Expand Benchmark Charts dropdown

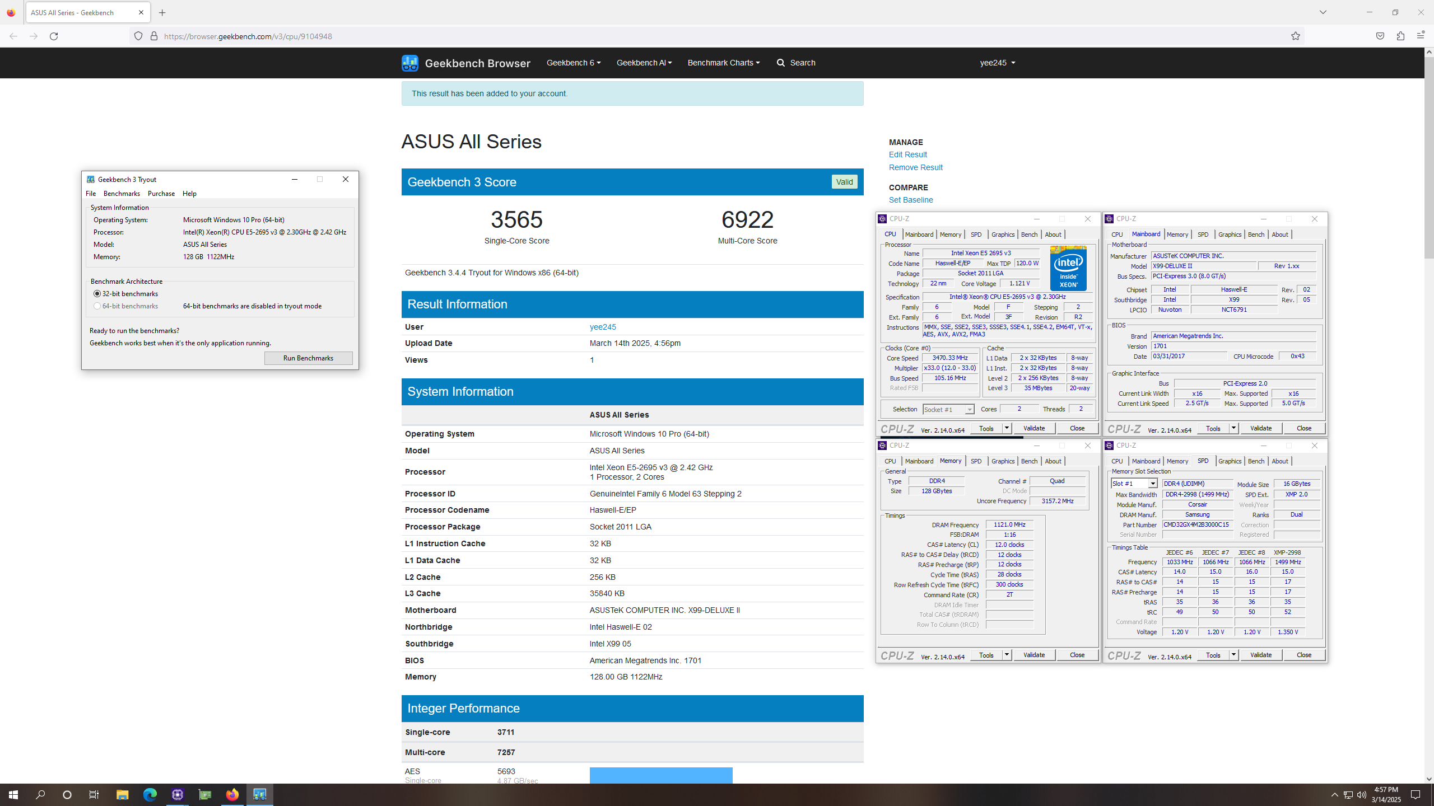724,63
